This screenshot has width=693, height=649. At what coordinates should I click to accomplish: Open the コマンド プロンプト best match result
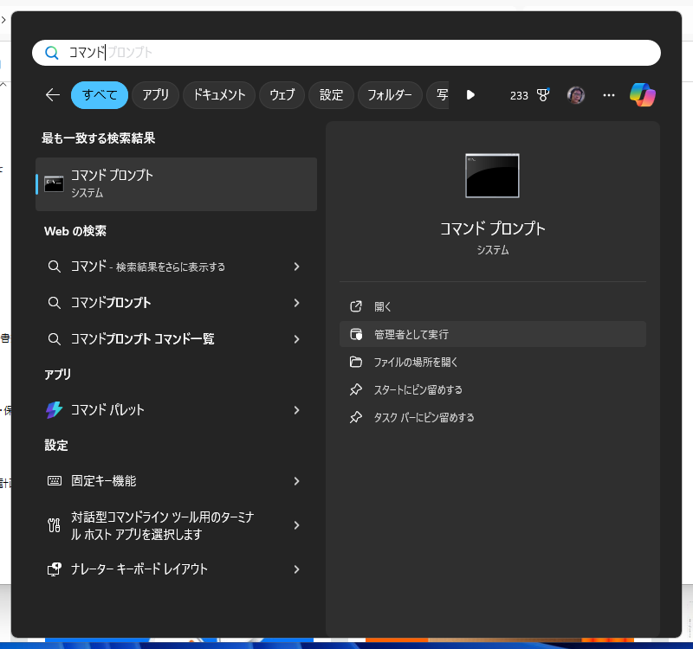[x=177, y=184]
